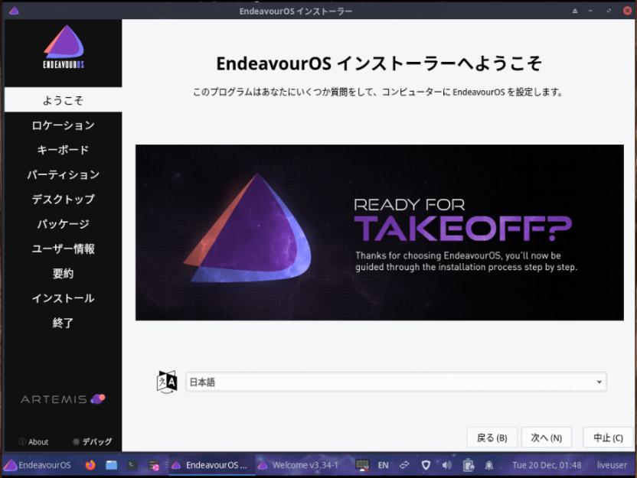This screenshot has width=637, height=478.
Task: Open the EndeavourOS application menu in the panel
Action: (x=38, y=465)
